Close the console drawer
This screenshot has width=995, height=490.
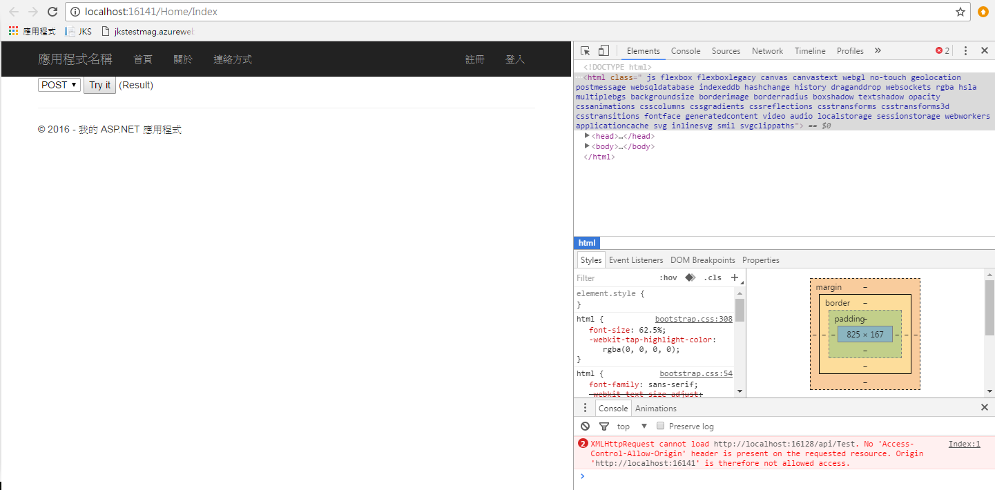pos(985,408)
